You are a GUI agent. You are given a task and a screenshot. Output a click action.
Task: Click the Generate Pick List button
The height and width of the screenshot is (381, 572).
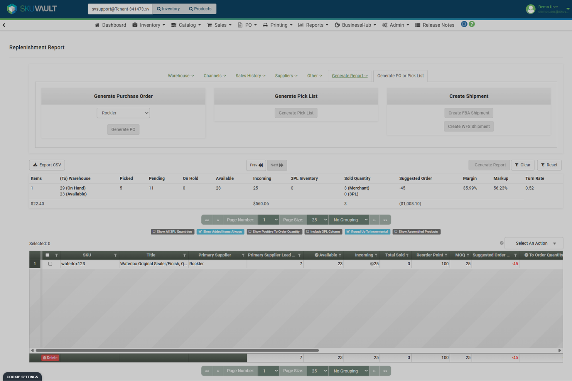point(296,113)
